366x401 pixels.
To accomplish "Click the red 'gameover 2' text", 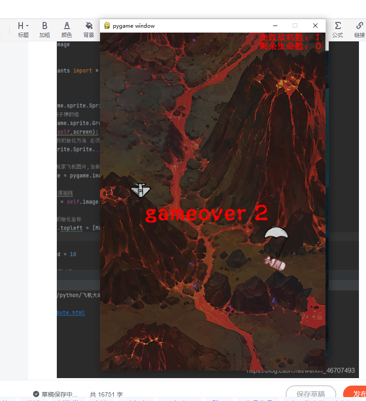I will pos(206,213).
